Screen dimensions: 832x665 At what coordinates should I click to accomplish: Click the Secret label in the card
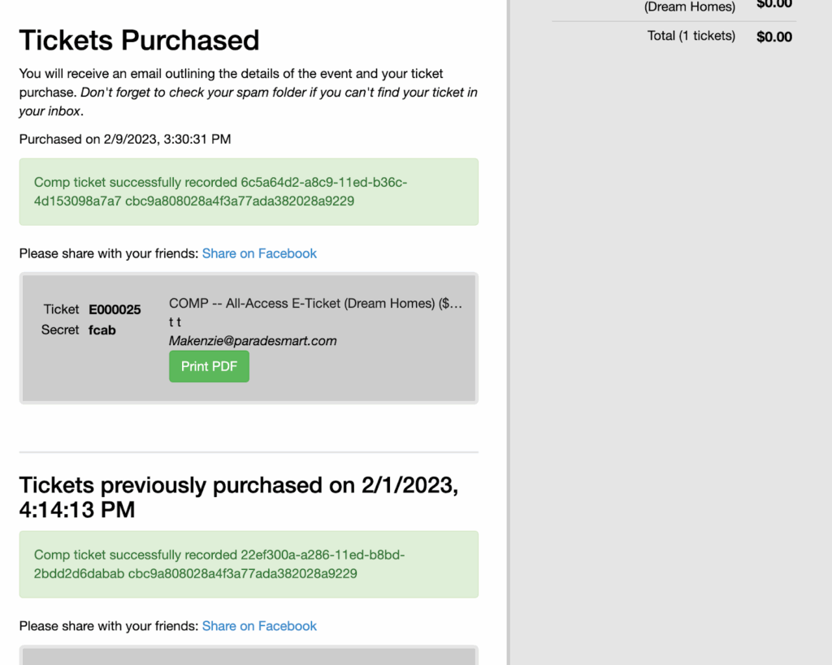(x=60, y=330)
